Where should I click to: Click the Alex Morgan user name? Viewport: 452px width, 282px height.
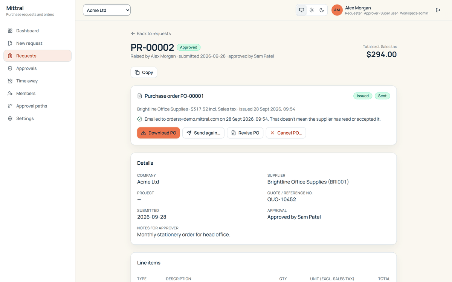pos(358,8)
